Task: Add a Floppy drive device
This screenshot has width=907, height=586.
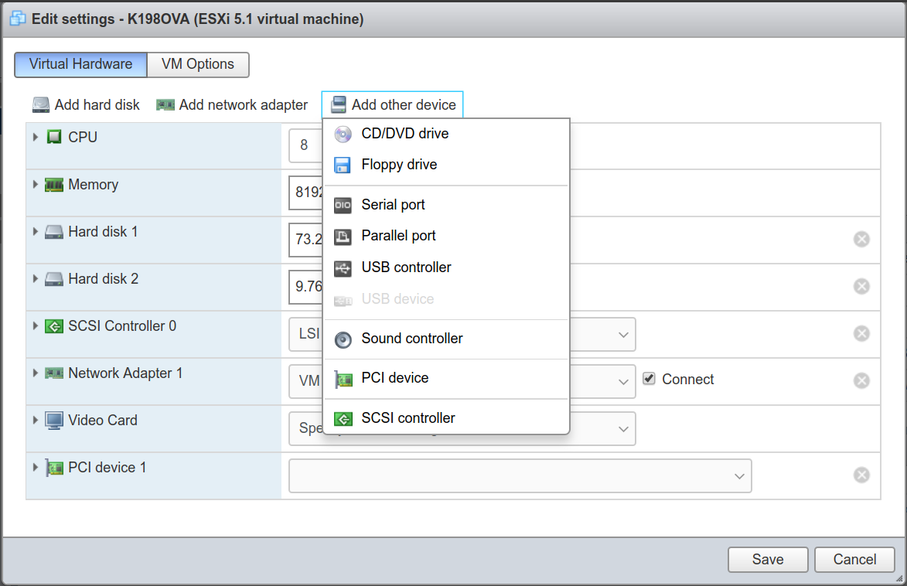Action: [x=398, y=164]
